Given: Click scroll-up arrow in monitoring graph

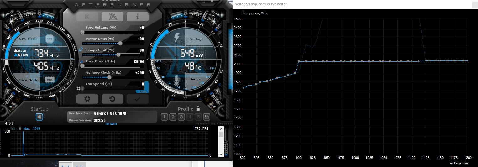Looking at the screenshot, I should pos(221,129).
